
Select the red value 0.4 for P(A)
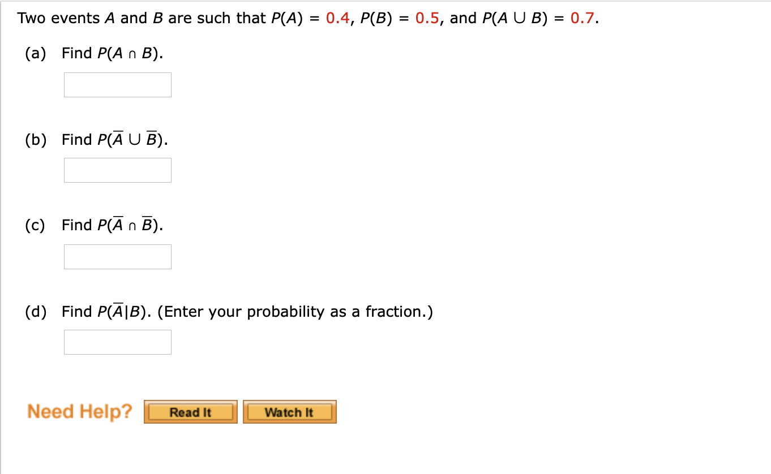click(337, 18)
